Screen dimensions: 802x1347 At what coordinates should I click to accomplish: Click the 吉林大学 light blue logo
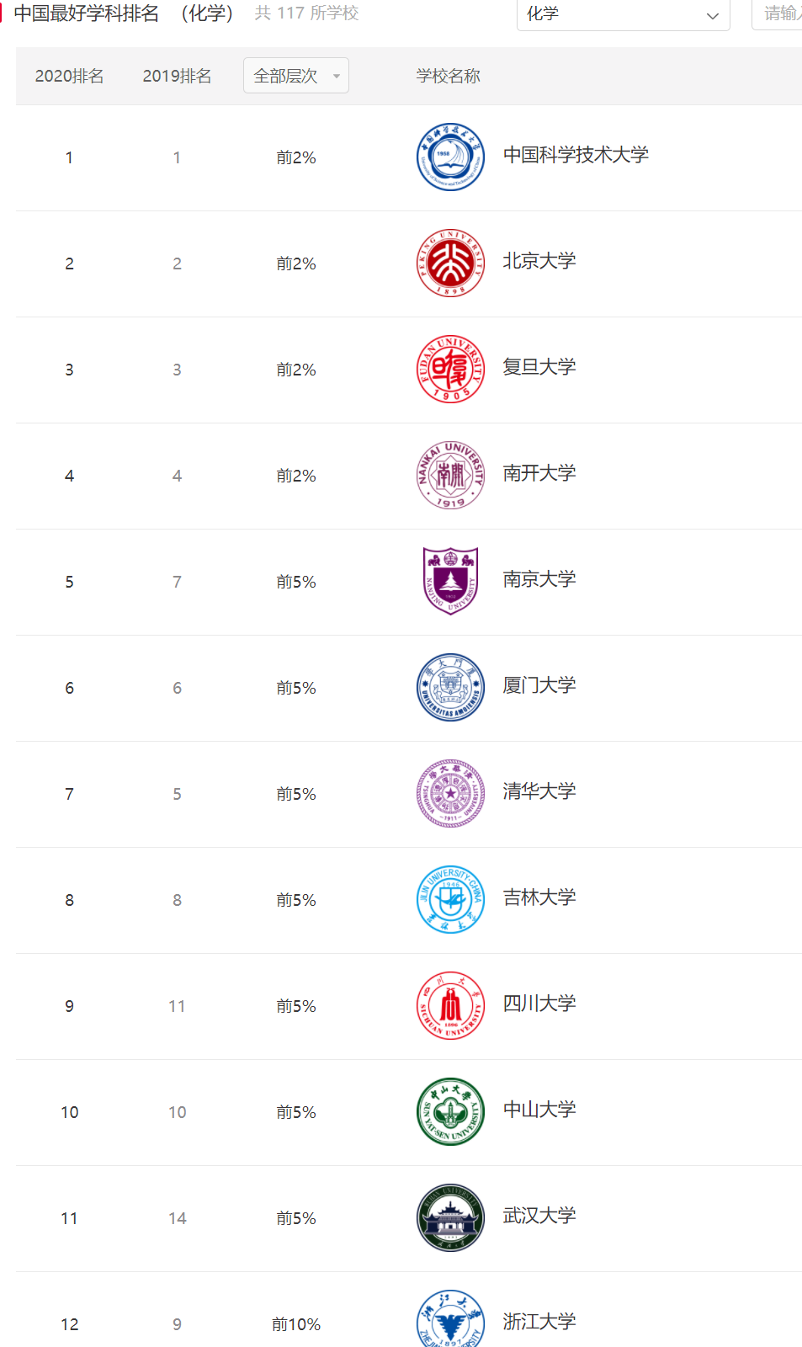(x=450, y=899)
